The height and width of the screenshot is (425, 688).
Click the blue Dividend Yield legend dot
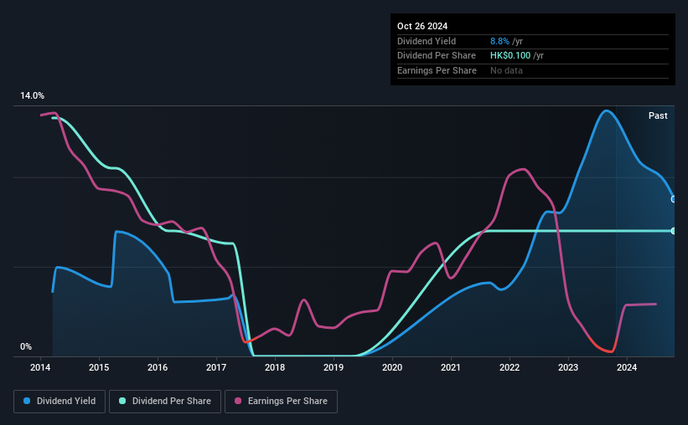pos(27,401)
